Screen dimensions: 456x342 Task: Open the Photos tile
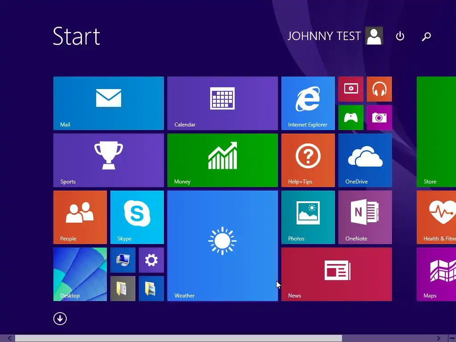(x=308, y=217)
